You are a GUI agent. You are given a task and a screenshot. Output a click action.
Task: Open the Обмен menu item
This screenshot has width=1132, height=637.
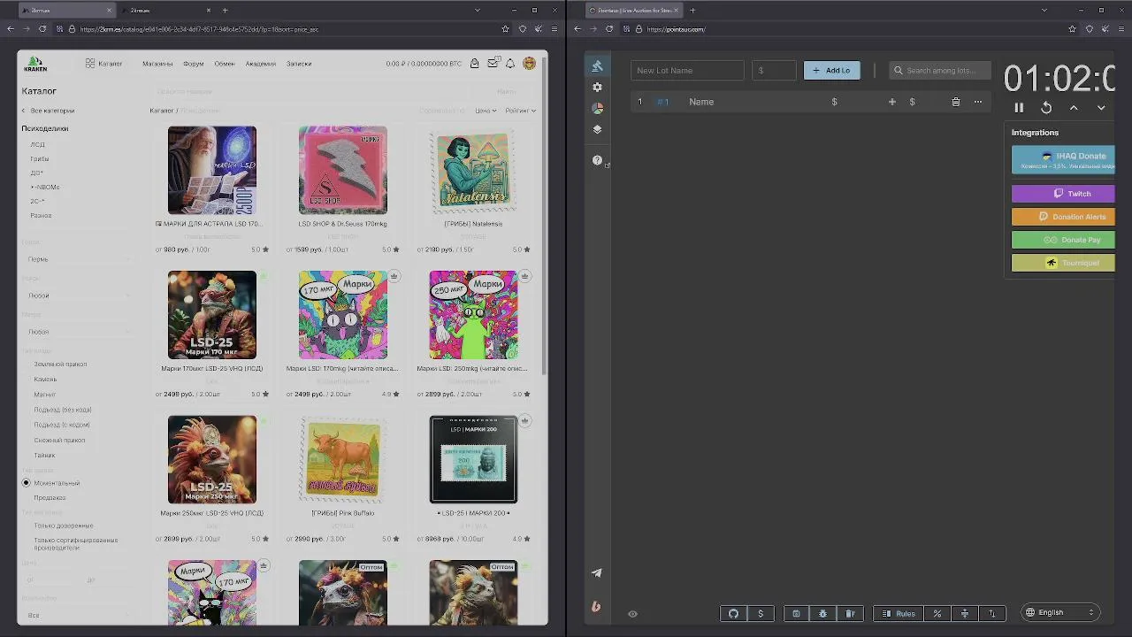(225, 64)
